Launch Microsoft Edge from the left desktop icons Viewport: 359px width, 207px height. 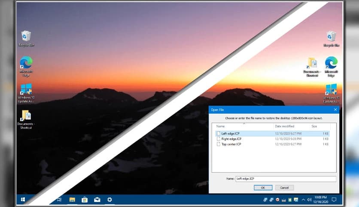click(x=26, y=64)
